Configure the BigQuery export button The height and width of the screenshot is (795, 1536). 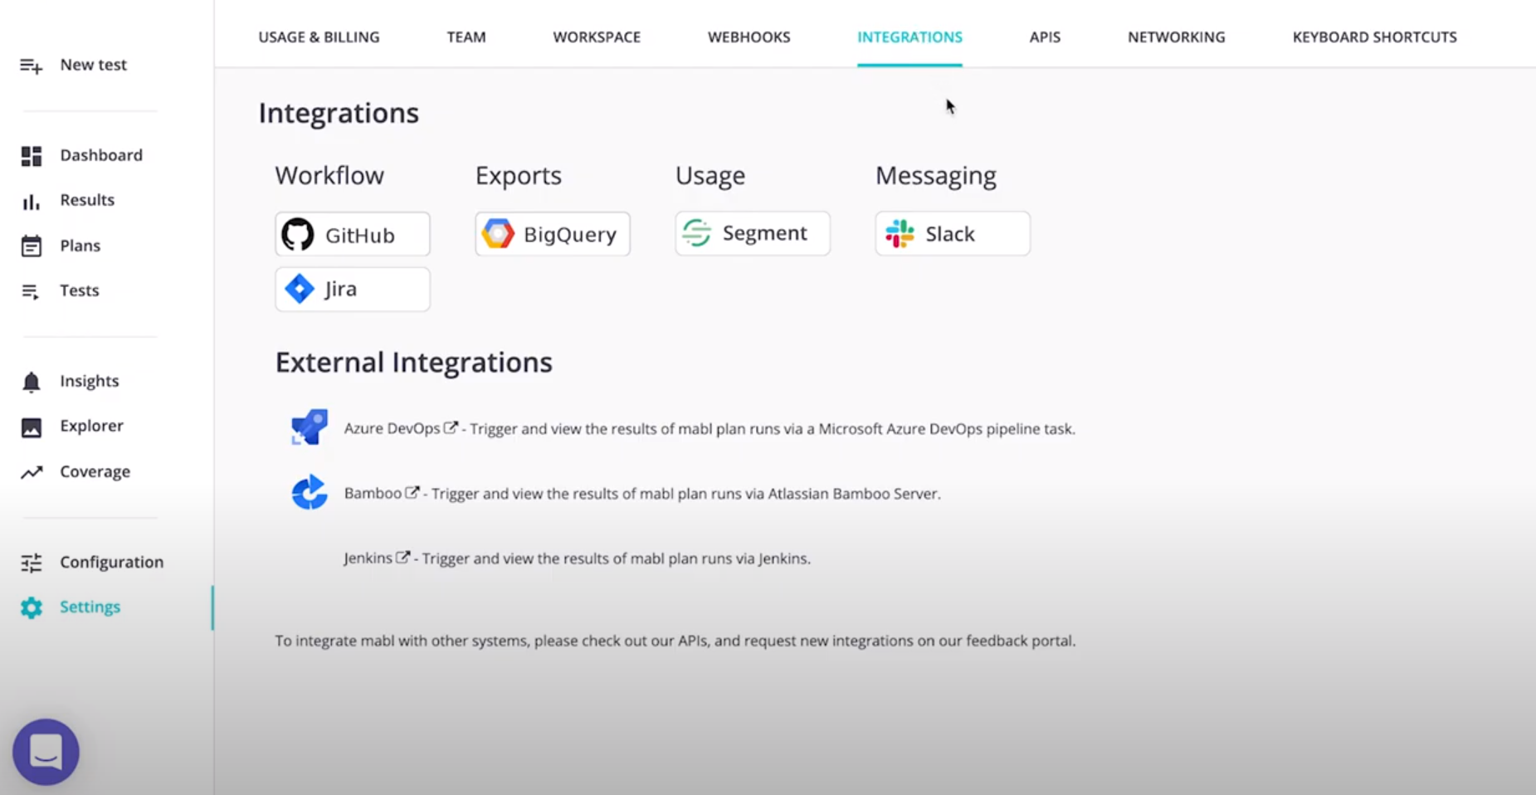[x=553, y=233]
